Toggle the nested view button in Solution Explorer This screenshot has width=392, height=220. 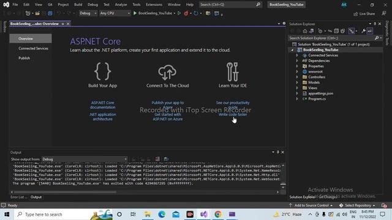point(352,31)
